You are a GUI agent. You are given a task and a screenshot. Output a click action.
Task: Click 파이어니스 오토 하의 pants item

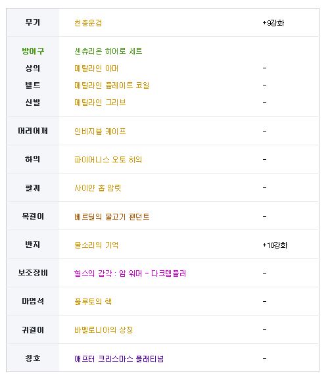pyautogui.click(x=108, y=160)
